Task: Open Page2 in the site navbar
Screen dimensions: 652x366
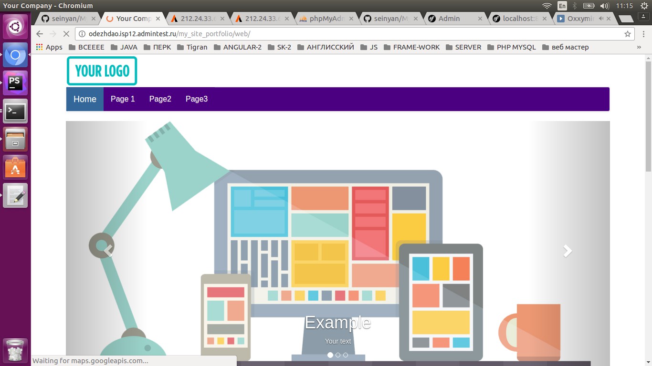Action: (160, 99)
